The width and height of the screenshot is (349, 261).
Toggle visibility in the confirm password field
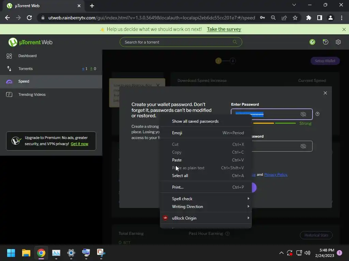[303, 146]
